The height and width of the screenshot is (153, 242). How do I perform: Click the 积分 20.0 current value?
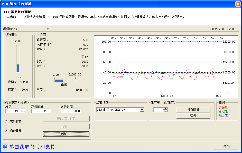pyautogui.click(x=85, y=62)
